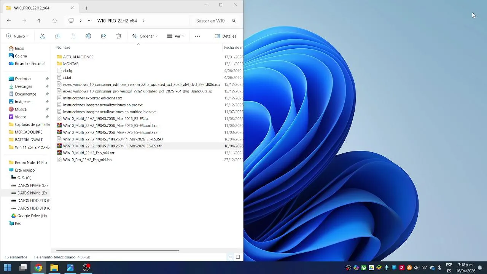Expand the breadcrumb overflow (…) in address bar
Viewport: 487px width, 274px height.
tap(90, 21)
